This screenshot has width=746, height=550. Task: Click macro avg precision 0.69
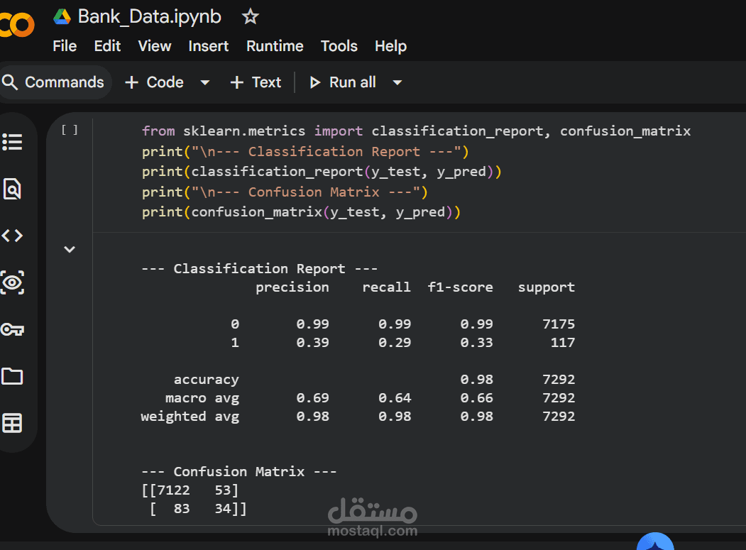(x=312, y=397)
